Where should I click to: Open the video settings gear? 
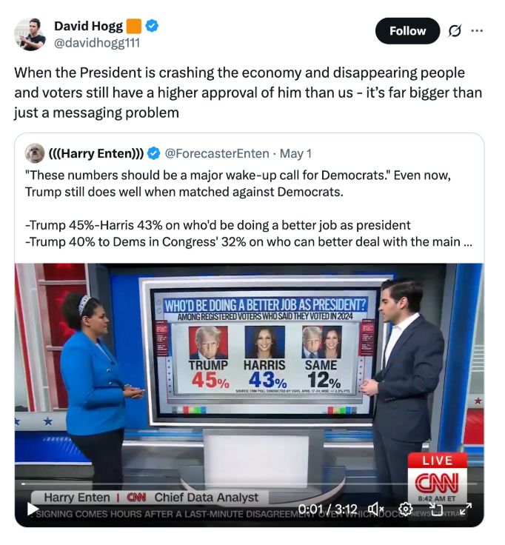(405, 509)
